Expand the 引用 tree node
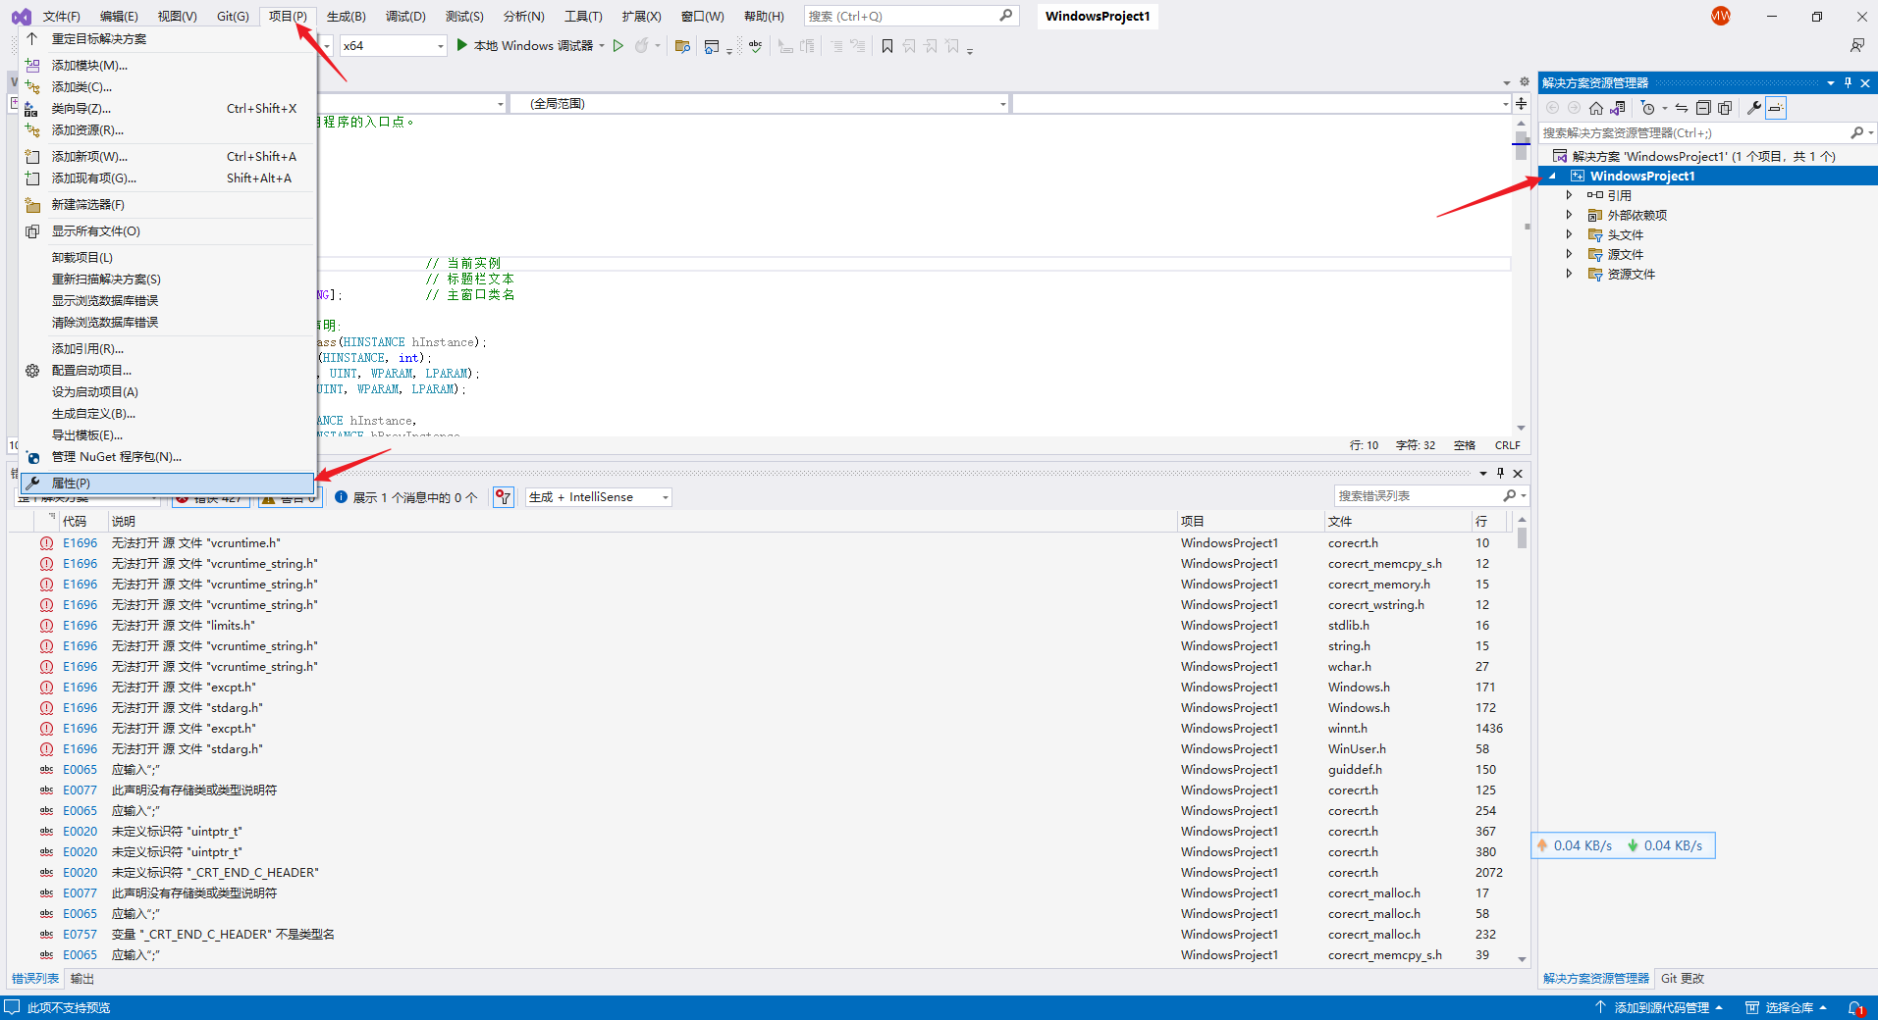 1569,195
